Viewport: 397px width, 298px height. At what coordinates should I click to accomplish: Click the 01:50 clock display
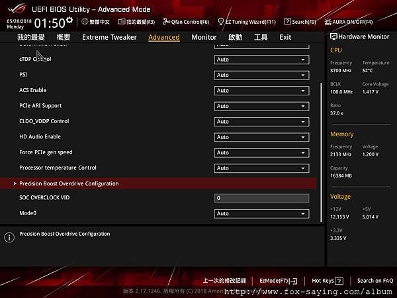point(50,23)
